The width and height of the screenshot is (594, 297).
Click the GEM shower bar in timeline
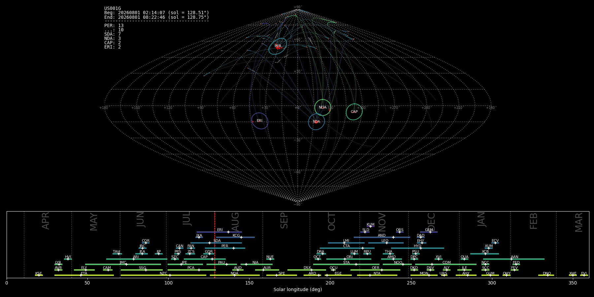click(x=429, y=232)
